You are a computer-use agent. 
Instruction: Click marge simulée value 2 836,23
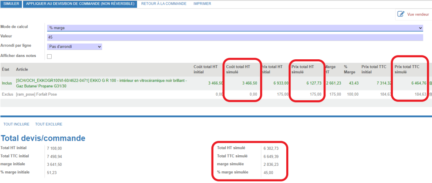point(271,164)
